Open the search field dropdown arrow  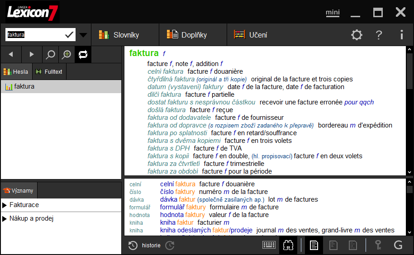83,35
